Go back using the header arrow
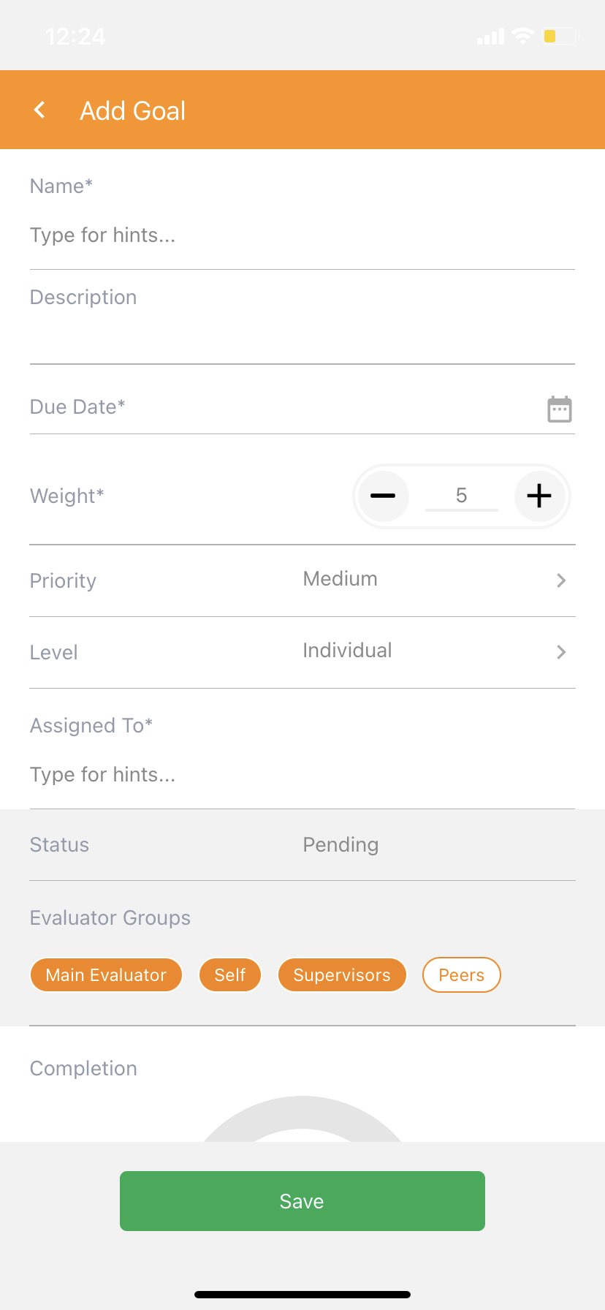Viewport: 605px width, 1310px height. pos(40,110)
